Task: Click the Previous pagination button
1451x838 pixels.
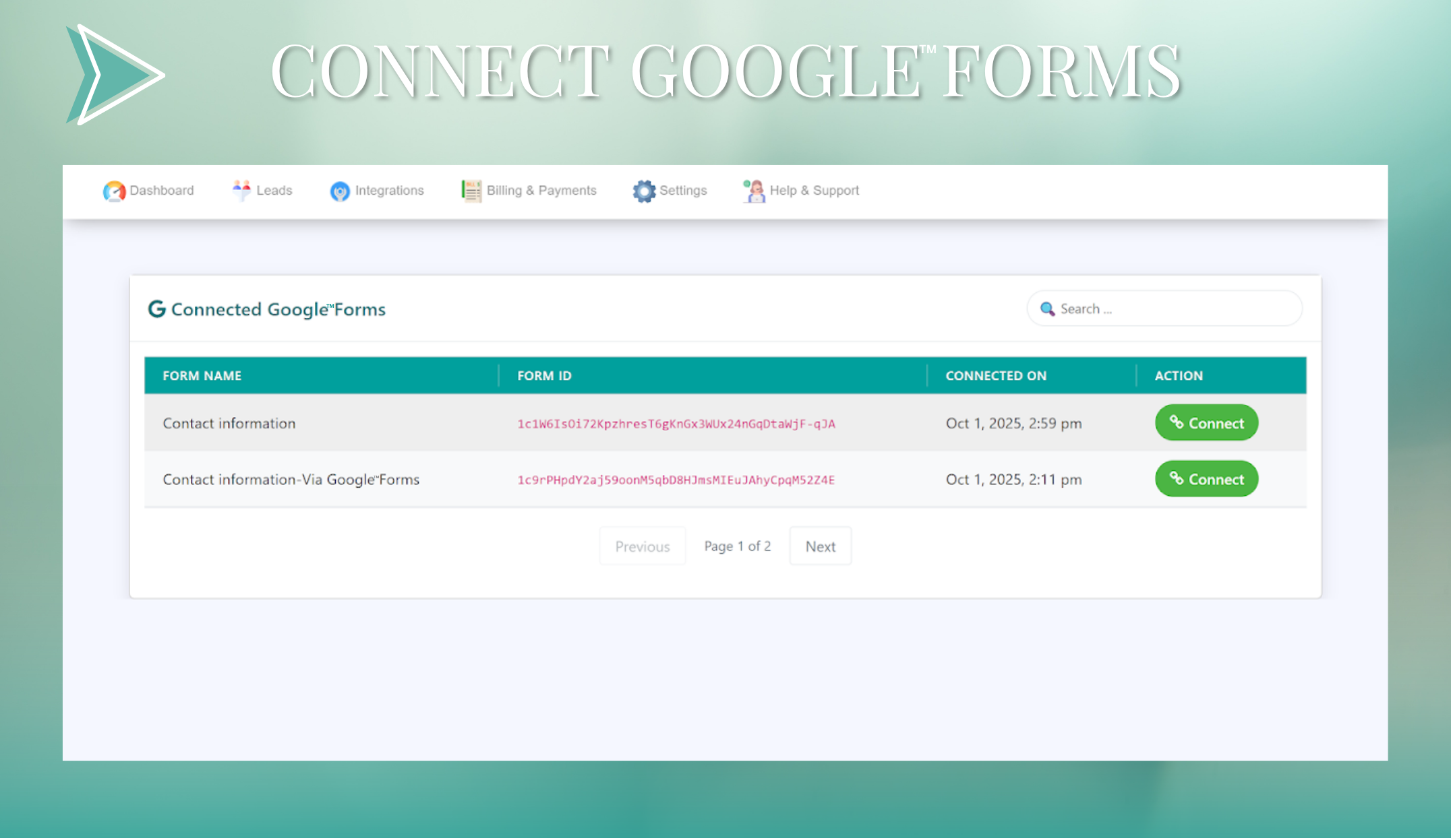Action: pos(642,546)
